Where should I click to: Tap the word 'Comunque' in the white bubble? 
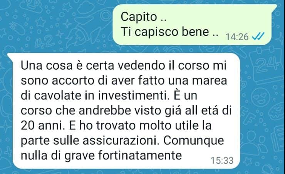194,141
